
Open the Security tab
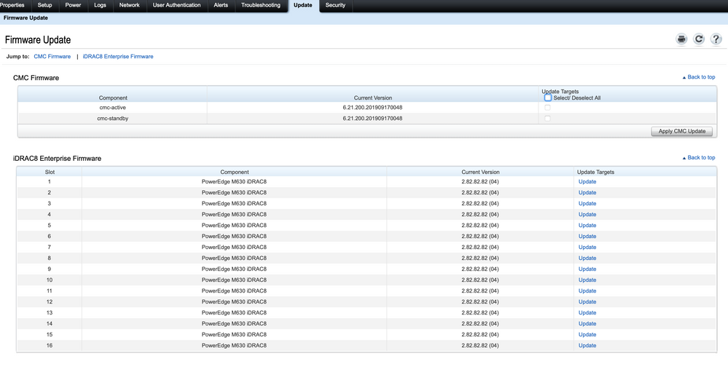click(335, 5)
